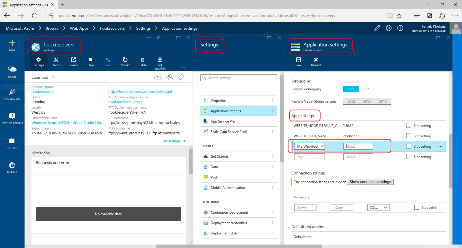Restart the hookreceivers web app
Screen dimensions: 462x248
[x=125, y=62]
